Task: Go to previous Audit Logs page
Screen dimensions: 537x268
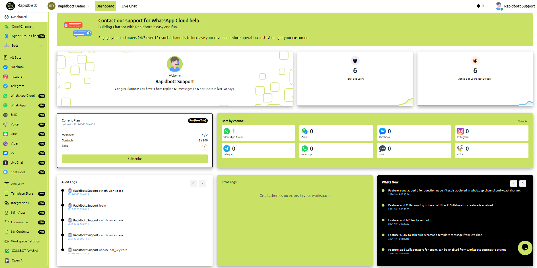Action: point(193,184)
